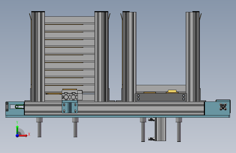The width and height of the screenshot is (236, 153).
Task: Select the rightmost support leg
Action: point(179,130)
